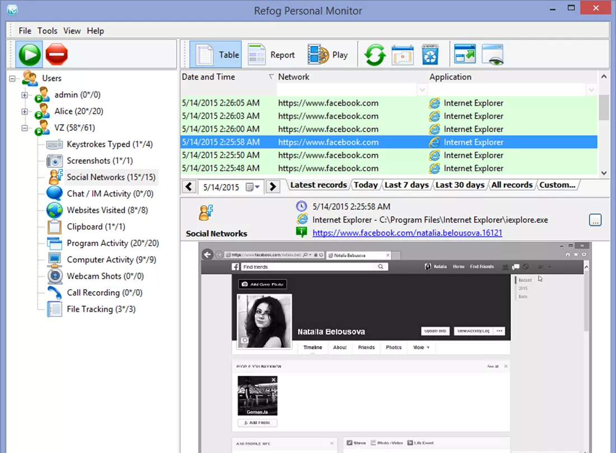Open the Help menu
The height and width of the screenshot is (453, 616).
[x=95, y=31]
